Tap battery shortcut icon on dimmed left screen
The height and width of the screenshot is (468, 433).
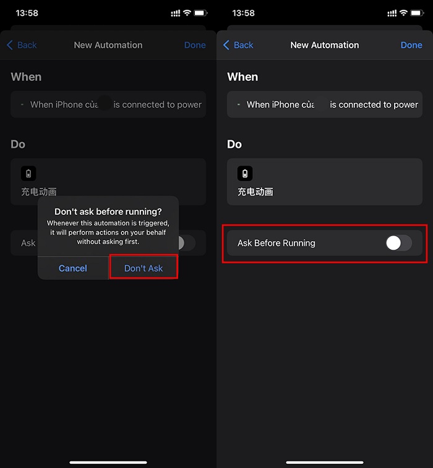click(28, 173)
